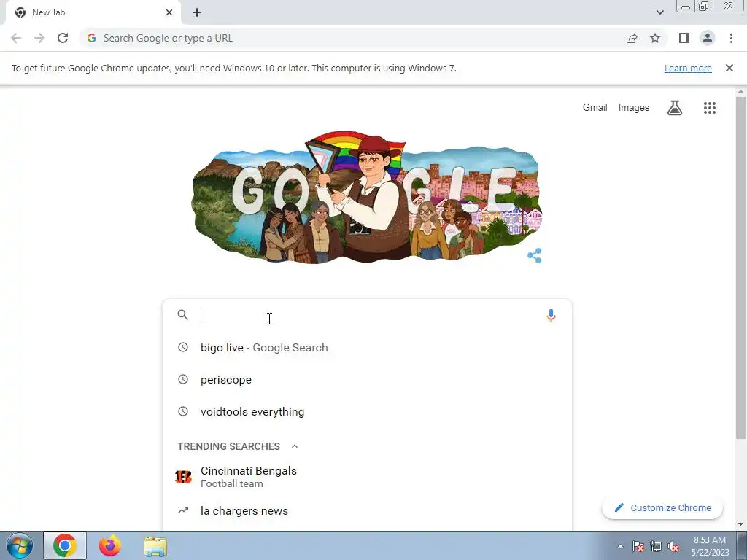This screenshot has width=747, height=560.
Task: Share this page icon in address bar
Action: point(632,38)
